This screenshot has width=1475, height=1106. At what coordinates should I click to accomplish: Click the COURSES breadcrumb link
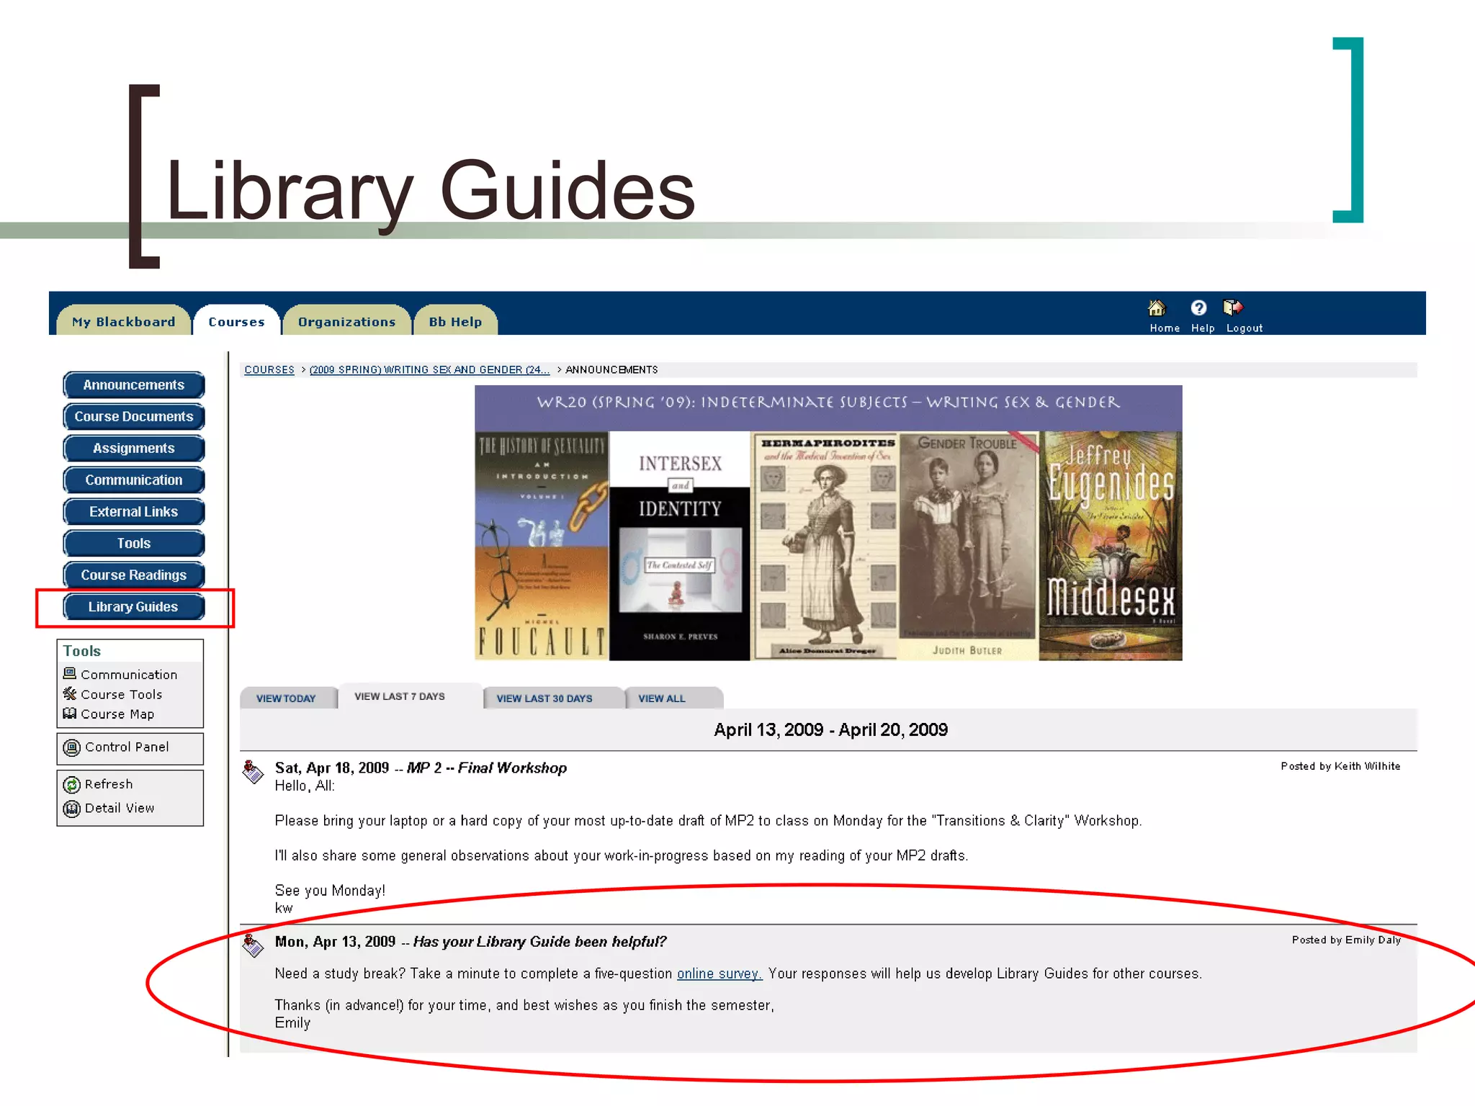coord(269,369)
